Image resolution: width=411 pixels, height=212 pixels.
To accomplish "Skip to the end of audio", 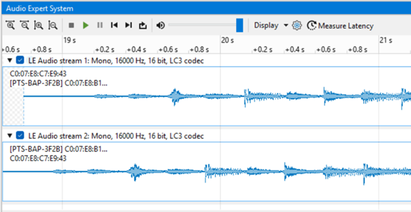I will [x=128, y=25].
